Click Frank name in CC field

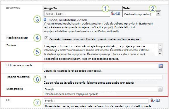coord(49,101)
